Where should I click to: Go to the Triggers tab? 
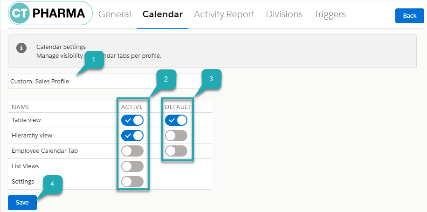[330, 14]
